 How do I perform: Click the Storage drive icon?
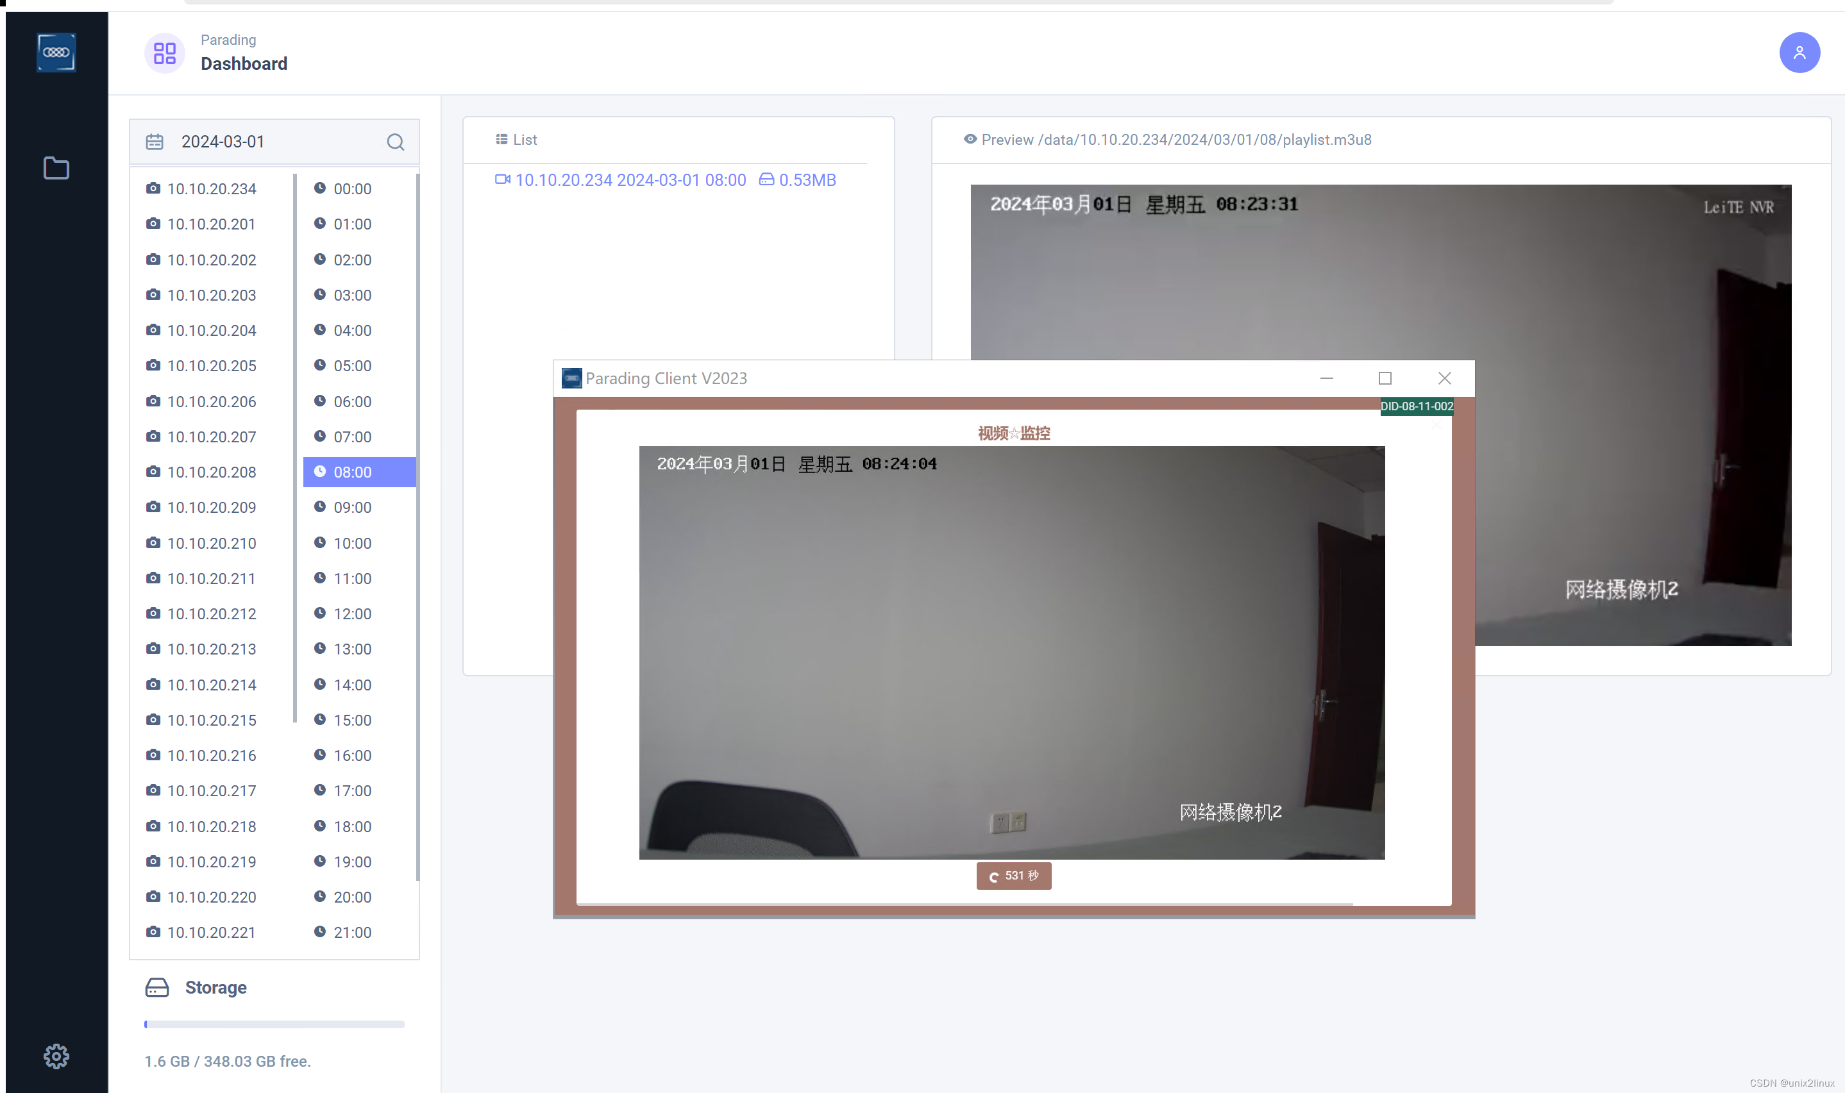157,988
